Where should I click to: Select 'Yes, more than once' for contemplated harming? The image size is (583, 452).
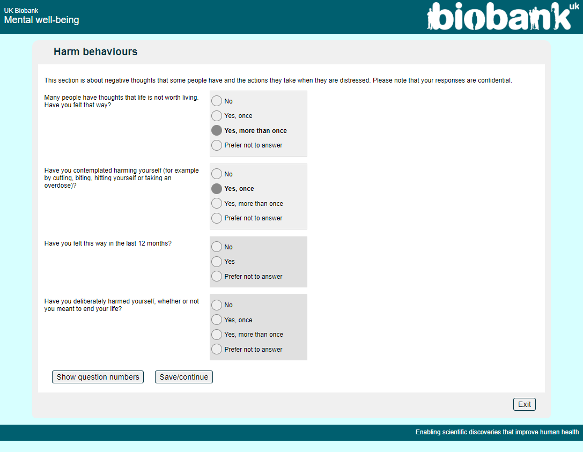point(217,204)
